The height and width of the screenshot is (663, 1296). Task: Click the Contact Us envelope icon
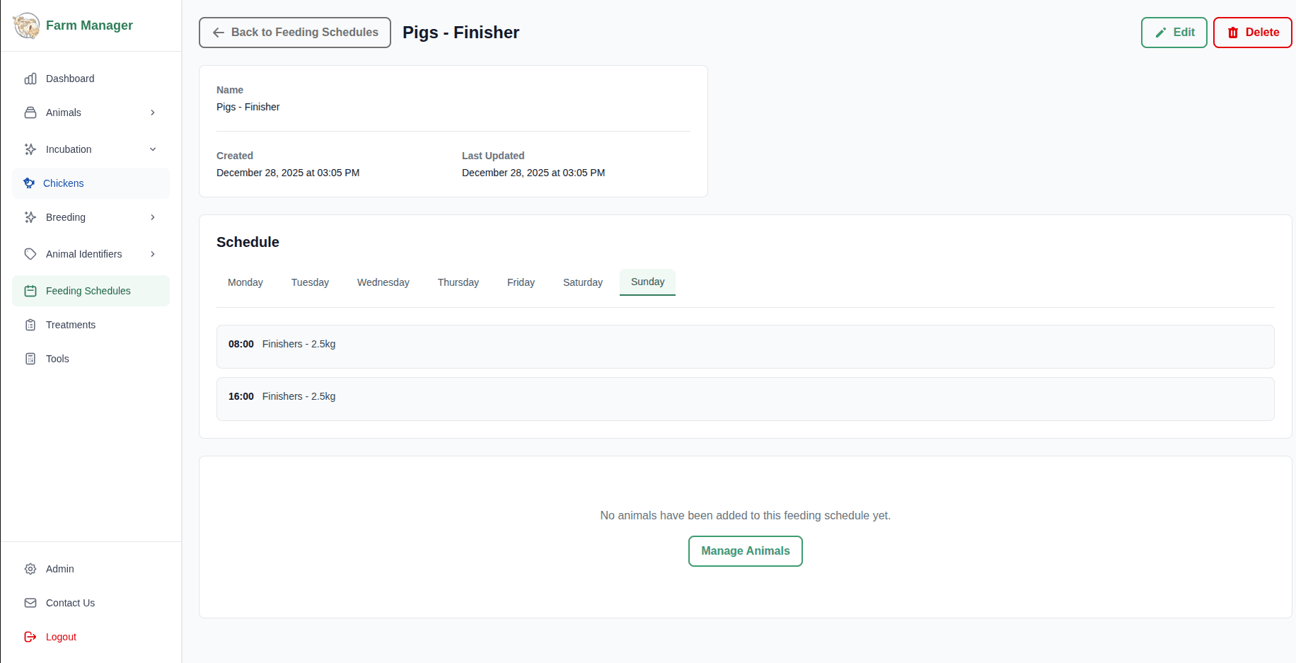(x=30, y=603)
